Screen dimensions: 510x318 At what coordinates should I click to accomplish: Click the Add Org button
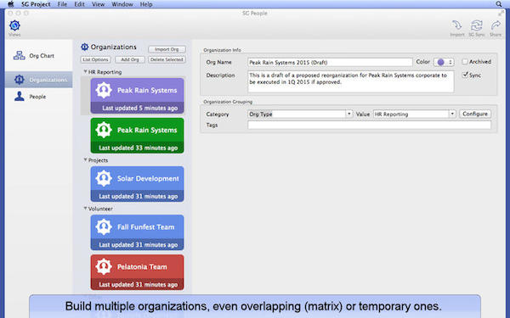point(130,59)
